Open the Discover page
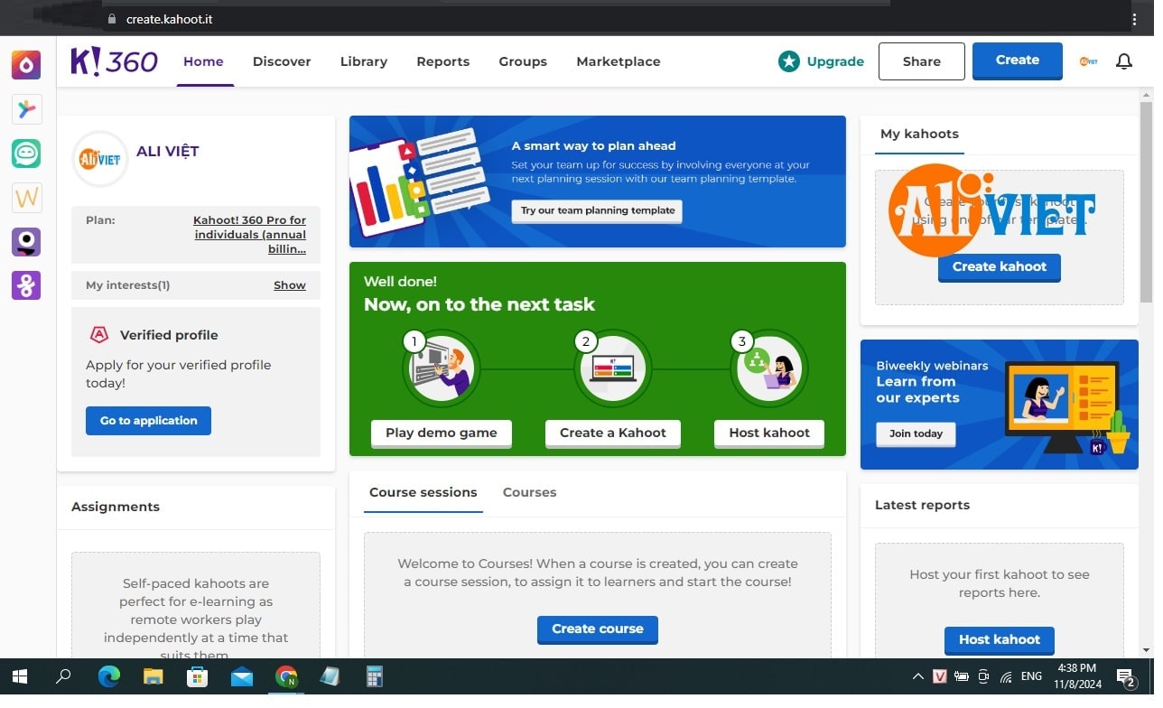Image resolution: width=1163 pixels, height=708 pixels. [282, 61]
